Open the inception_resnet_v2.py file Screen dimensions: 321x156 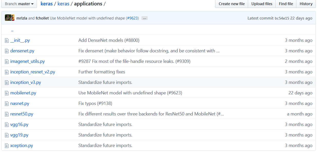33,72
